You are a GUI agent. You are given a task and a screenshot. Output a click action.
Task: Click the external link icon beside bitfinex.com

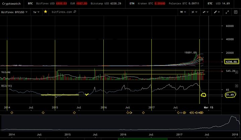tap(75, 12)
